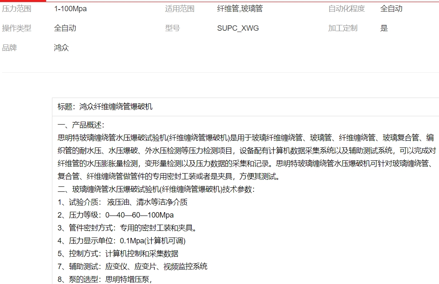Select the pressure range value 1-100Mpa
Screen dimensions: 439x284
[70, 9]
